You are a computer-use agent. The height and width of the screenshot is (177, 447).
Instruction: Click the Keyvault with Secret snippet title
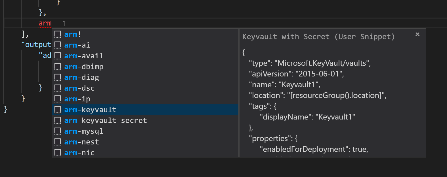pyautogui.click(x=318, y=37)
